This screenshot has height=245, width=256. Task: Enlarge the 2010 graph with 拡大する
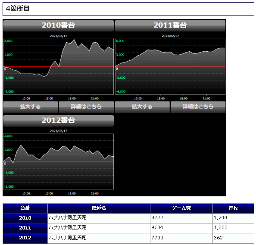point(31,107)
